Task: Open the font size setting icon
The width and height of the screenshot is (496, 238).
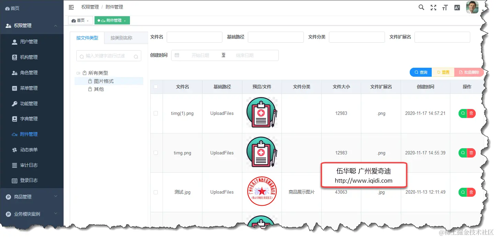Action: 445,8
